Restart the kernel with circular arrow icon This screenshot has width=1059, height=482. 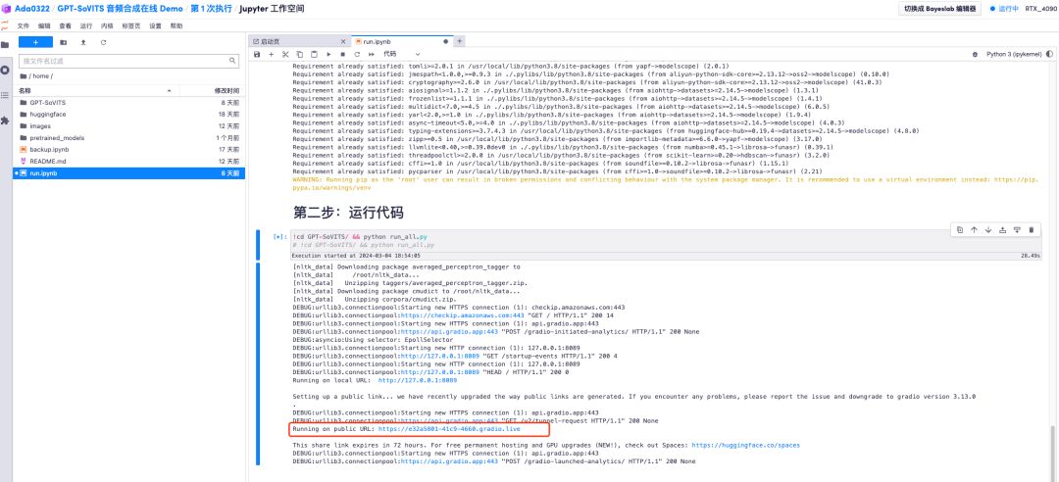point(357,54)
